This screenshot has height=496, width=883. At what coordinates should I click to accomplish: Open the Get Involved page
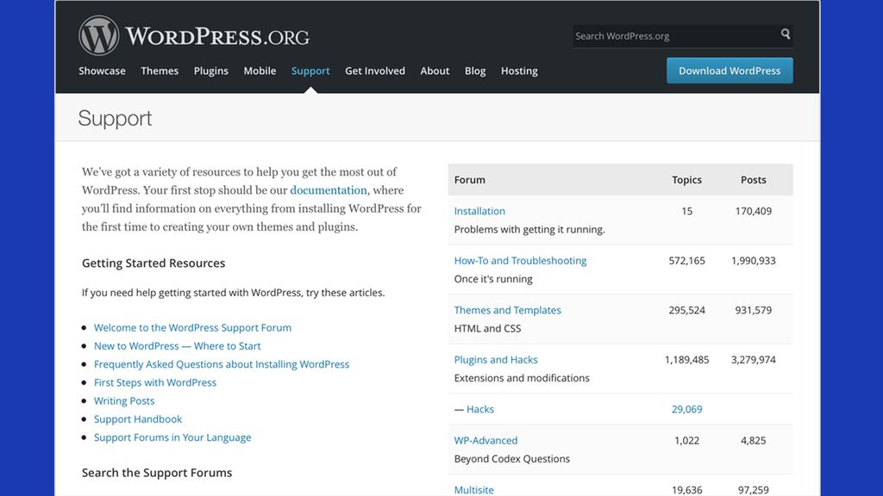[374, 71]
